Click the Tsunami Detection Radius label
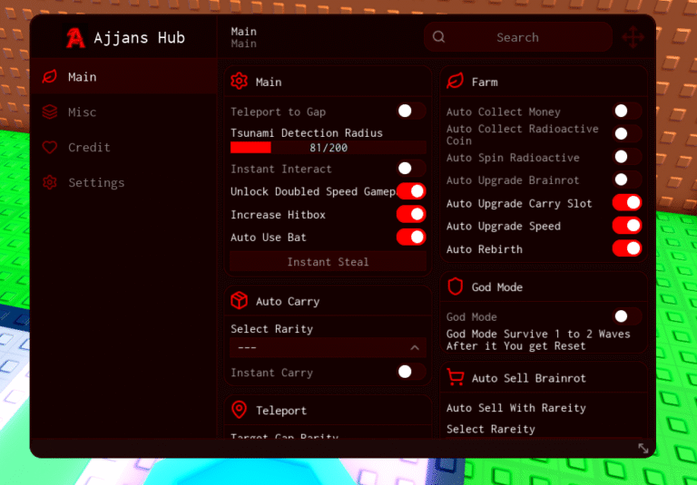 click(306, 132)
